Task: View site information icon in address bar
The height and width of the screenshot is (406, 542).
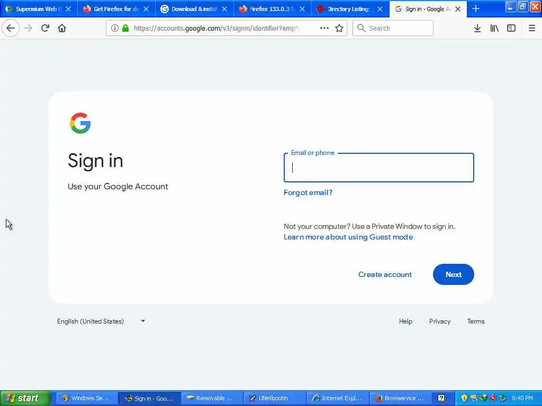Action: coord(114,29)
